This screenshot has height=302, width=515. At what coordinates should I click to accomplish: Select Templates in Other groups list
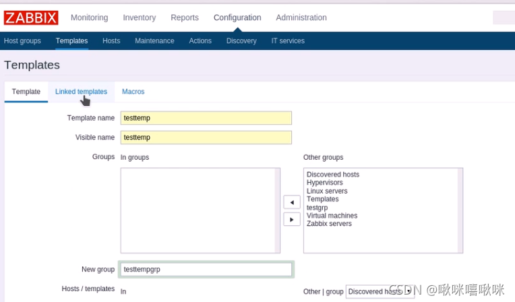click(322, 199)
